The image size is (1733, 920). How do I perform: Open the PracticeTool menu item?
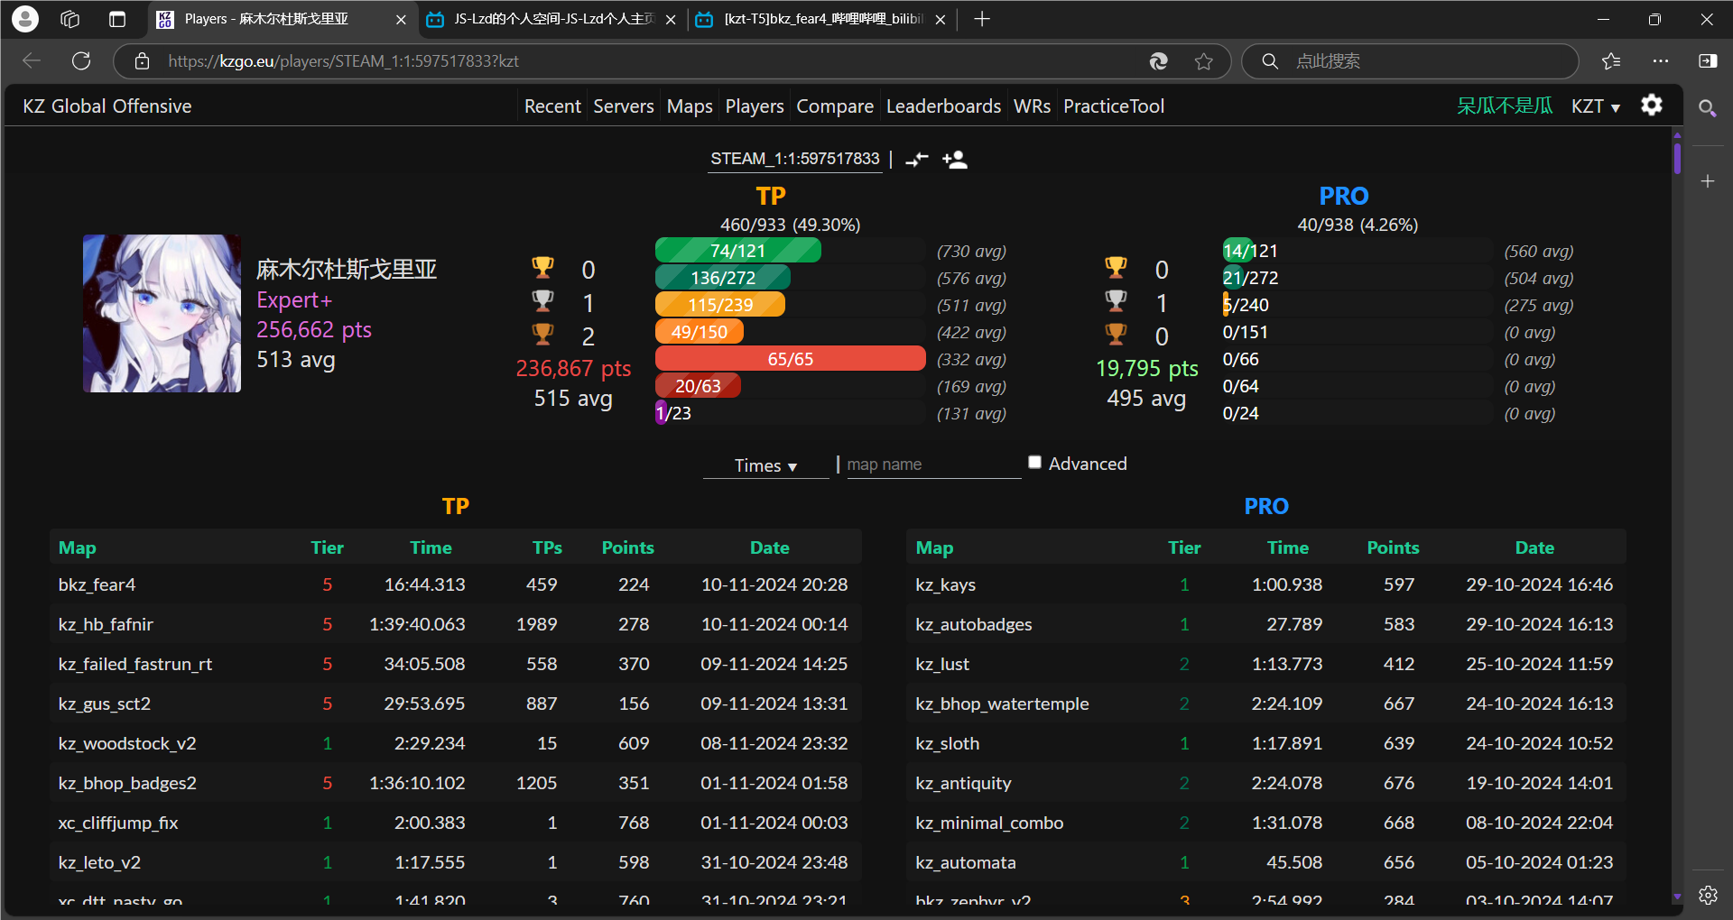coord(1114,106)
